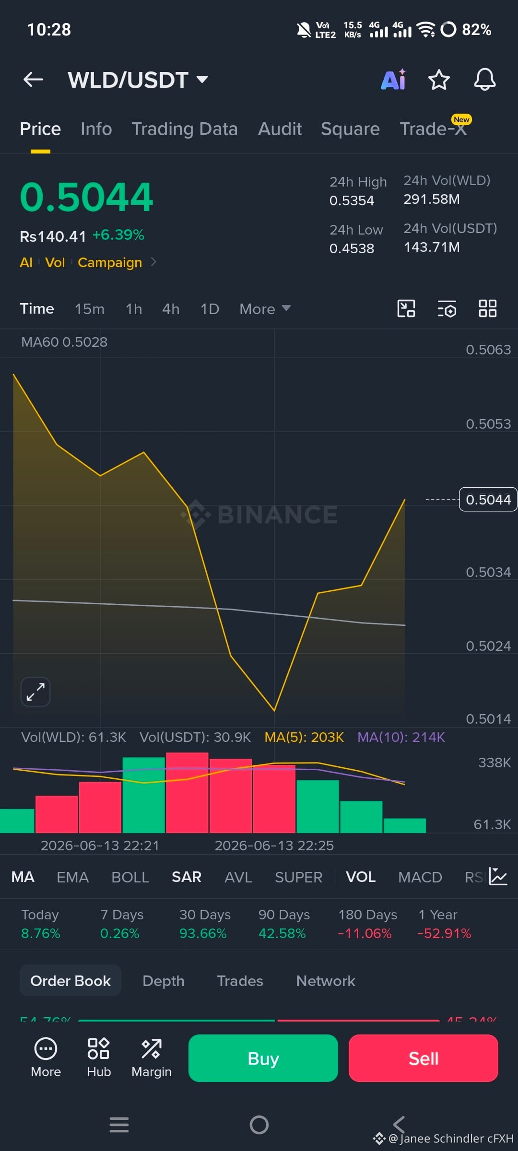Toggle the MACD sub-indicator

[420, 877]
